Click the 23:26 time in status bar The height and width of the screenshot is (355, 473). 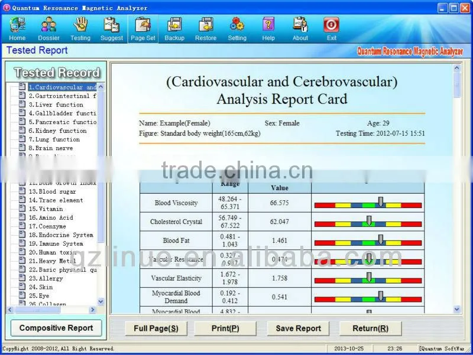tap(395, 349)
